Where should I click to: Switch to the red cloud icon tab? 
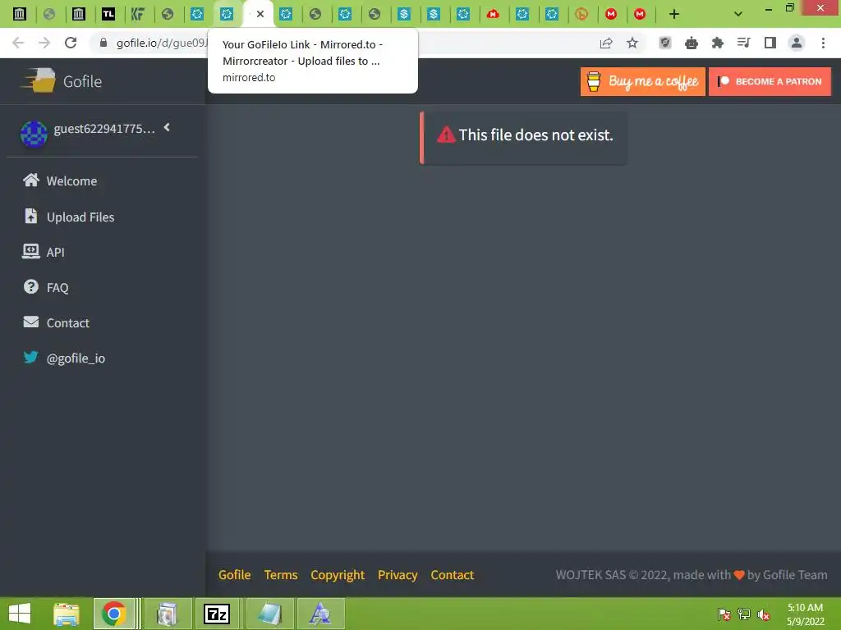pyautogui.click(x=493, y=14)
